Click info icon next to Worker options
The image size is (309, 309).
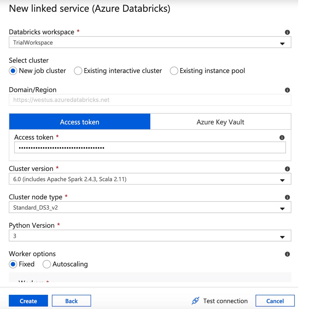[287, 254]
